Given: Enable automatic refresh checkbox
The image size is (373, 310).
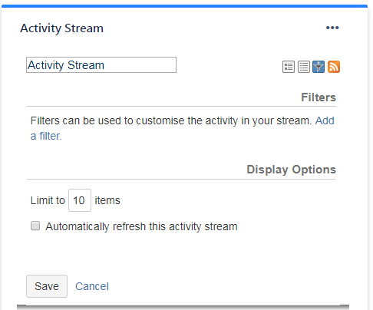Looking at the screenshot, I should [x=35, y=226].
